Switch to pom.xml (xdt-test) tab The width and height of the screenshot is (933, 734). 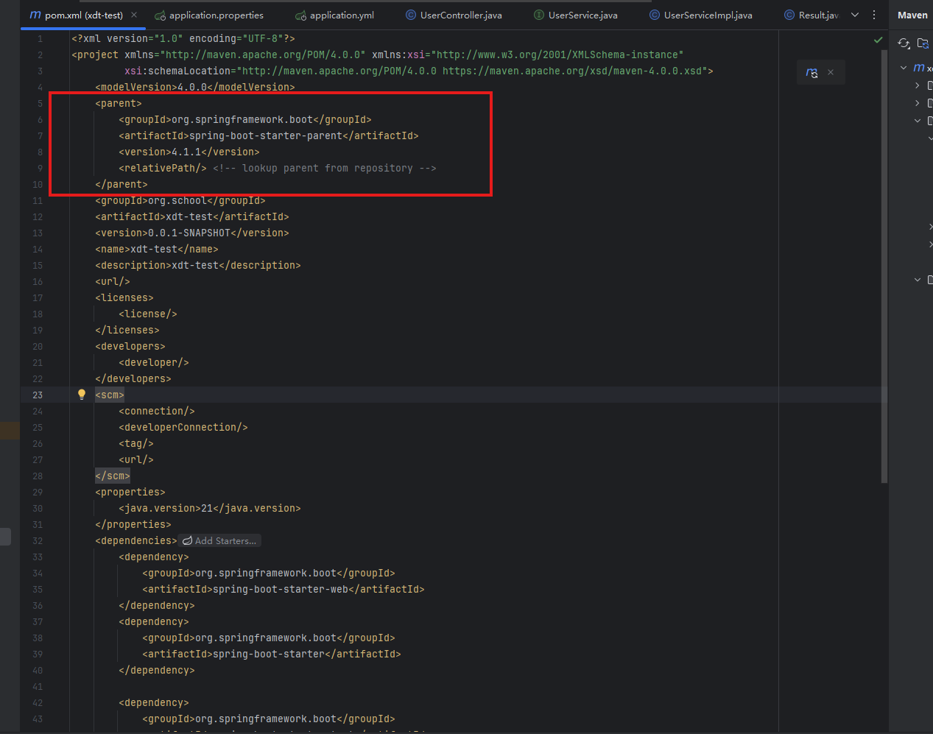click(x=83, y=15)
